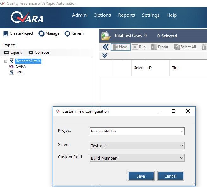
Task: Click the main window title QARA icon
Action: coord(3,3)
